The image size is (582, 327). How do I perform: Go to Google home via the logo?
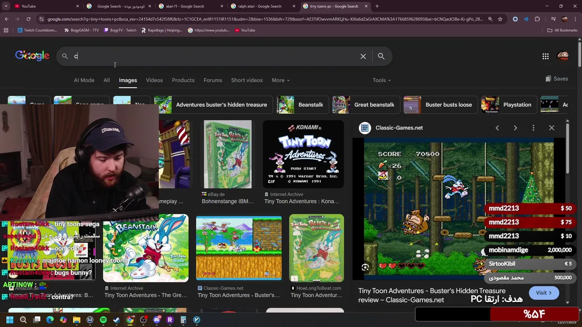(32, 55)
